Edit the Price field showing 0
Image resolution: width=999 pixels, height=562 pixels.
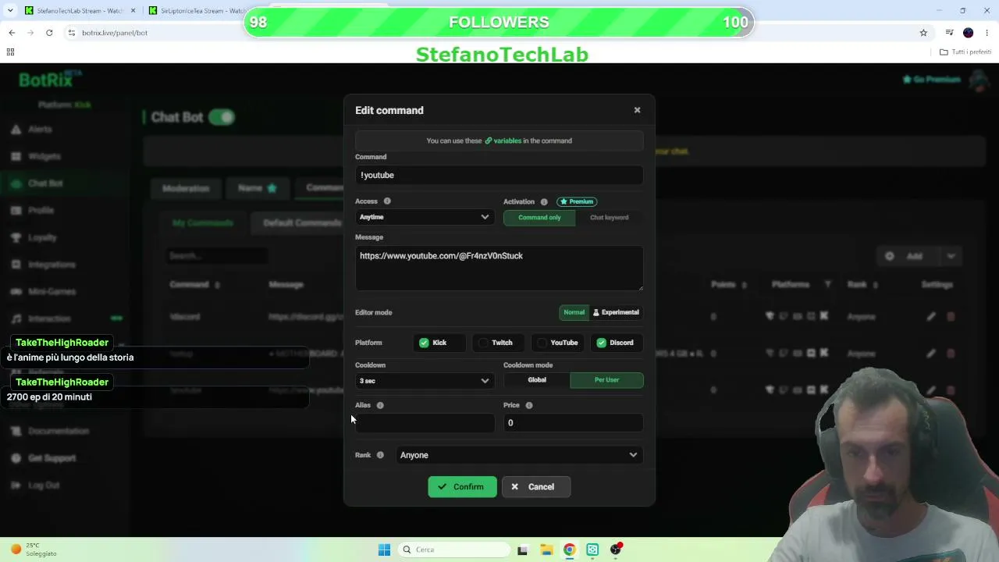pos(573,423)
